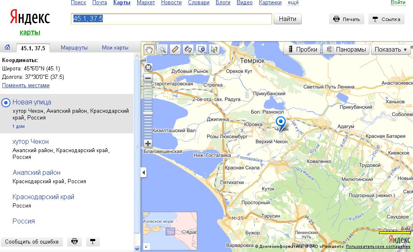
Task: Click the map info cursor tool
Action: [214, 49]
